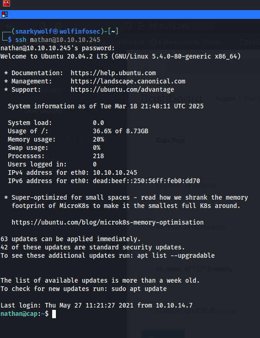The width and height of the screenshot is (260, 338).
Task: Click the red terminal app icon
Action: (x=6, y=3)
